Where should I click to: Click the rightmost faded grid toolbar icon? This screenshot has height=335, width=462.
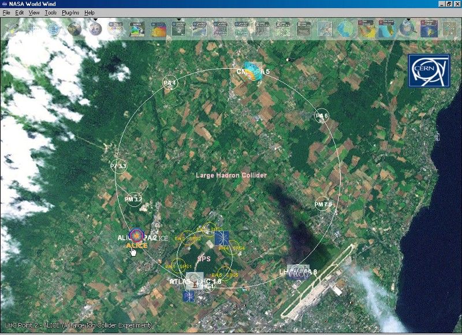(x=450, y=29)
